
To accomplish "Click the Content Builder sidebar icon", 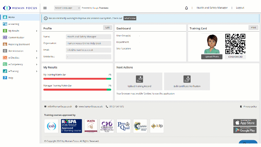I will click(x=5, y=37).
